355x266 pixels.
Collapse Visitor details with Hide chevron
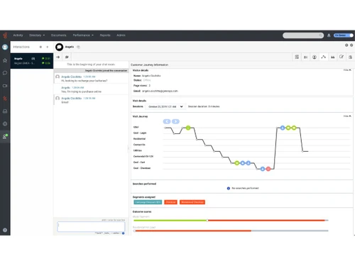click(x=347, y=70)
